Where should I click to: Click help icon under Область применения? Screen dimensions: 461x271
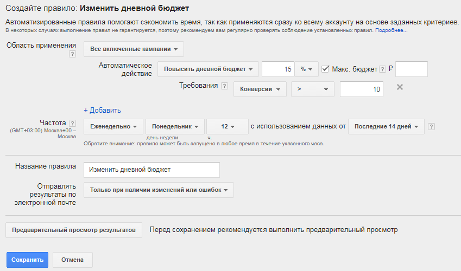[72, 54]
